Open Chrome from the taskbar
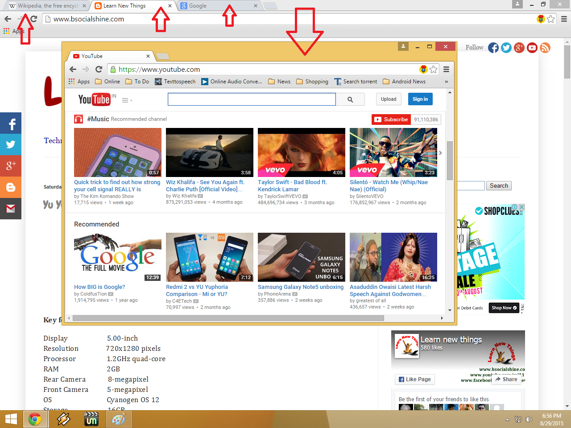This screenshot has height=428, width=571. [35, 419]
